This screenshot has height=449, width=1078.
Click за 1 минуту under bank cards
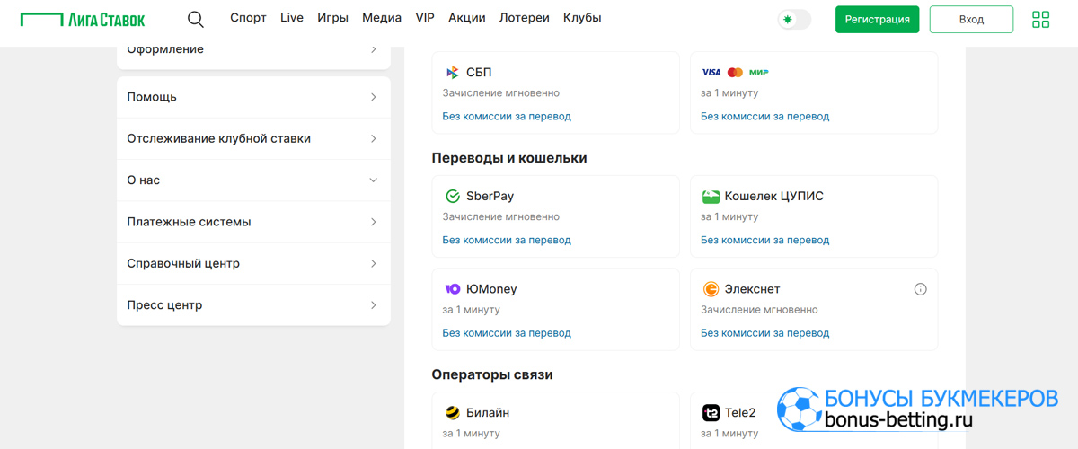pos(729,92)
